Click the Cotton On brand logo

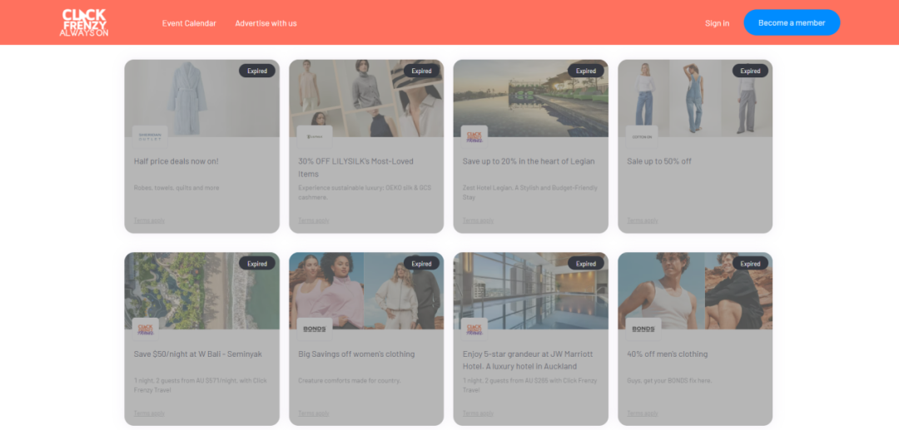[x=642, y=136]
